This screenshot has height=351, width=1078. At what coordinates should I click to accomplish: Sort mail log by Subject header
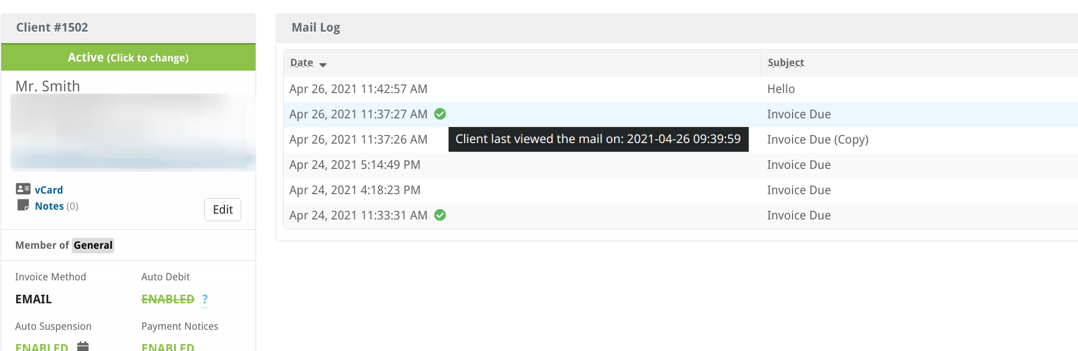click(786, 63)
